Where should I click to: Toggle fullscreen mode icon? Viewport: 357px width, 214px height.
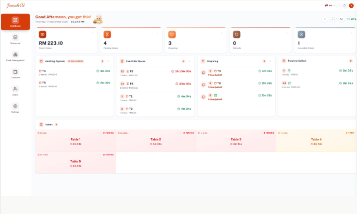(333, 19)
